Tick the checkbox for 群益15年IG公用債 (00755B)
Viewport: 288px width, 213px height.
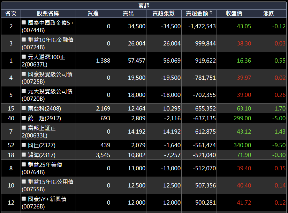click(24, 182)
